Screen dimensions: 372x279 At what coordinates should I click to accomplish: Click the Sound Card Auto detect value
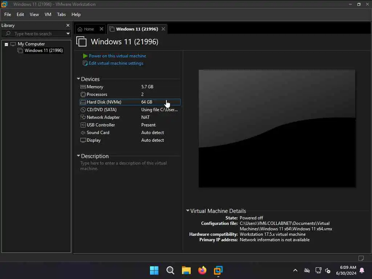[152, 133]
